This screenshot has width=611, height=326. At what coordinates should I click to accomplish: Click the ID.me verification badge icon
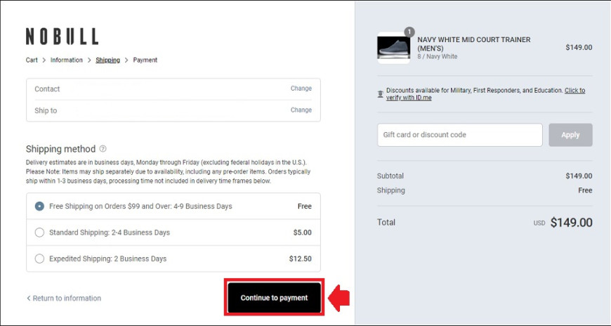[381, 94]
